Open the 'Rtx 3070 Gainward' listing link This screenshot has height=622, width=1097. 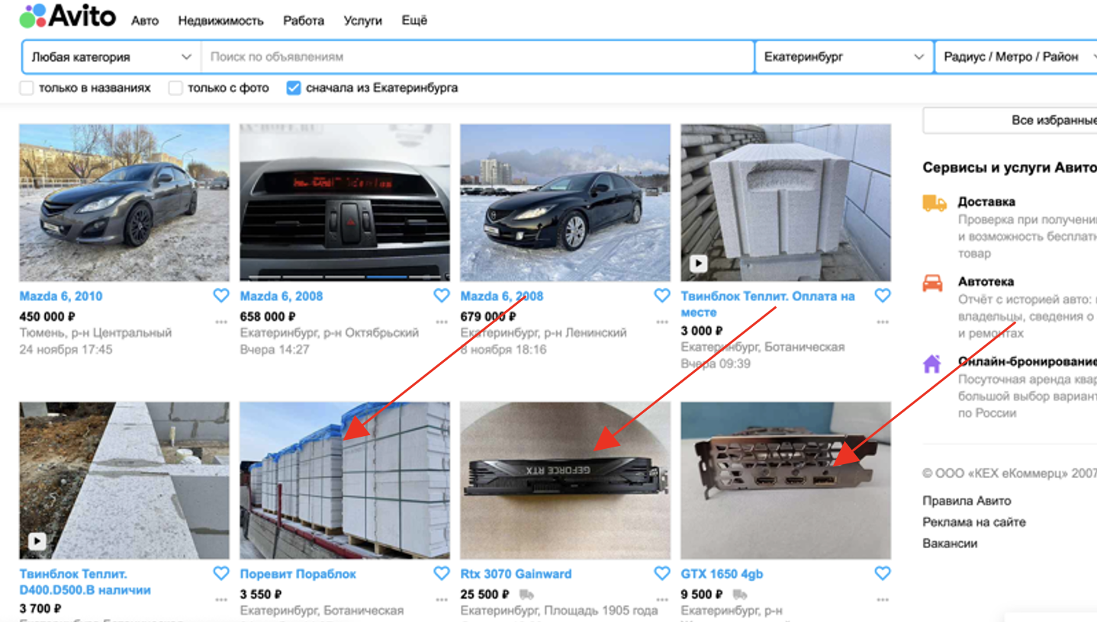click(516, 574)
